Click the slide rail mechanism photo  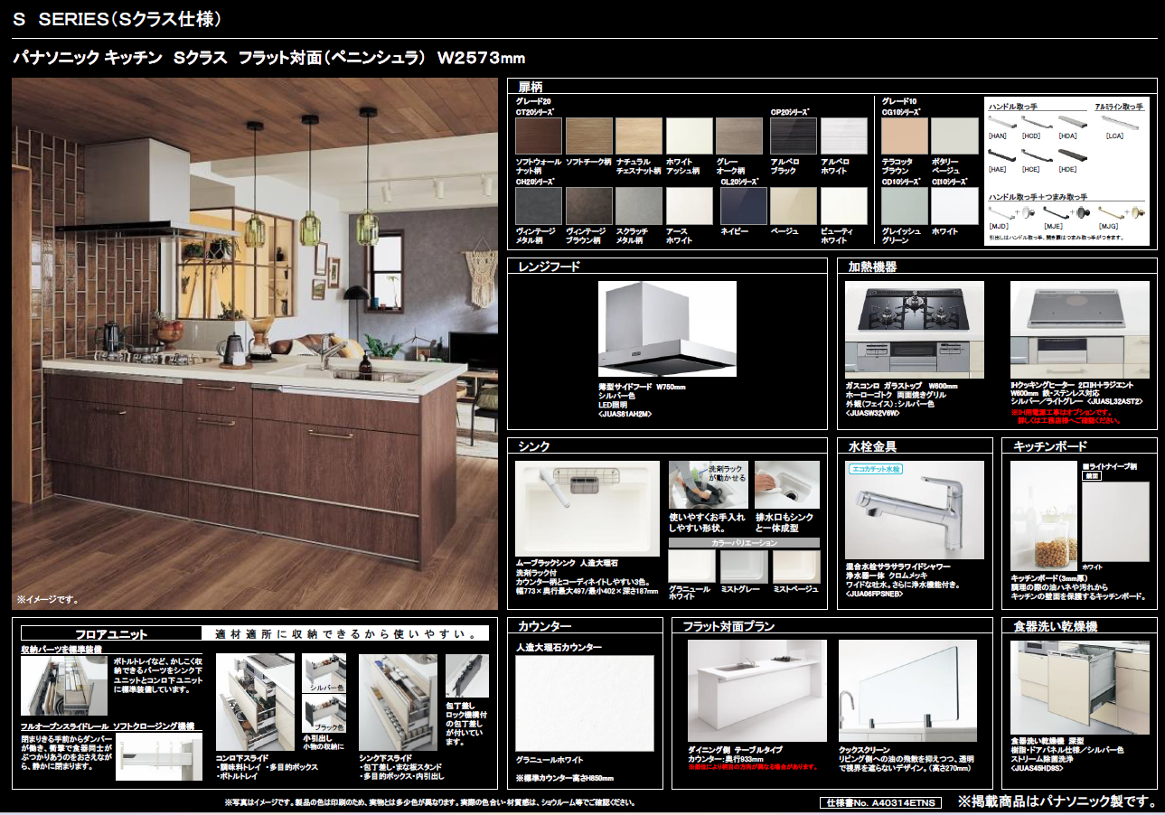pyautogui.click(x=159, y=756)
